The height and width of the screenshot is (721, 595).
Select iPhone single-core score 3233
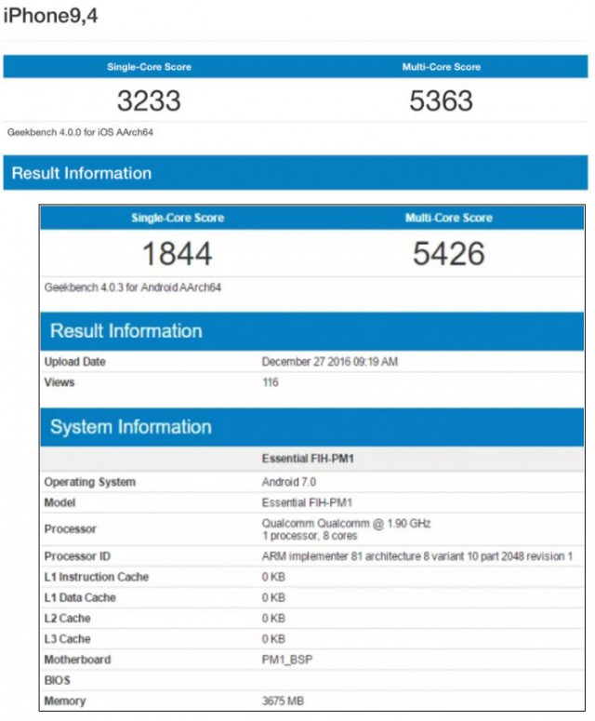tap(149, 100)
